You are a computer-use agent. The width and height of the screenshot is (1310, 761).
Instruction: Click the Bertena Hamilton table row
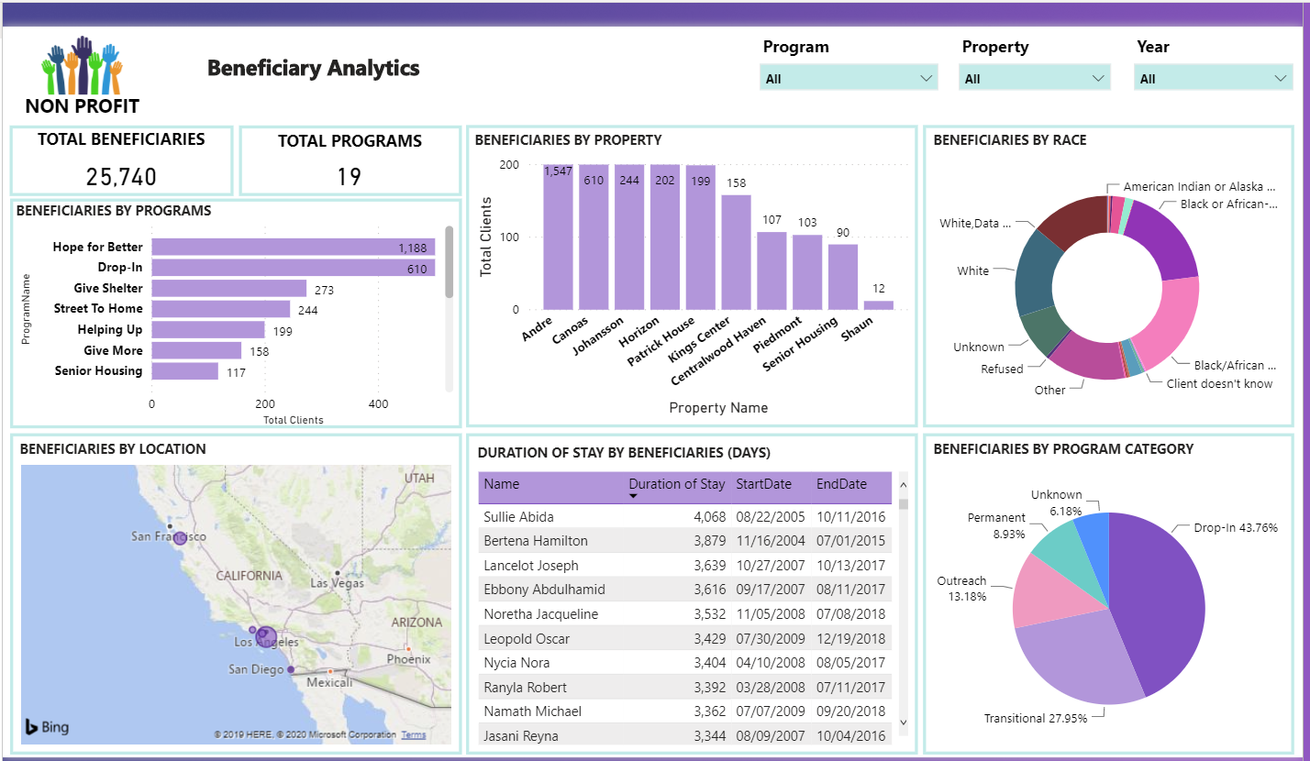(x=687, y=541)
